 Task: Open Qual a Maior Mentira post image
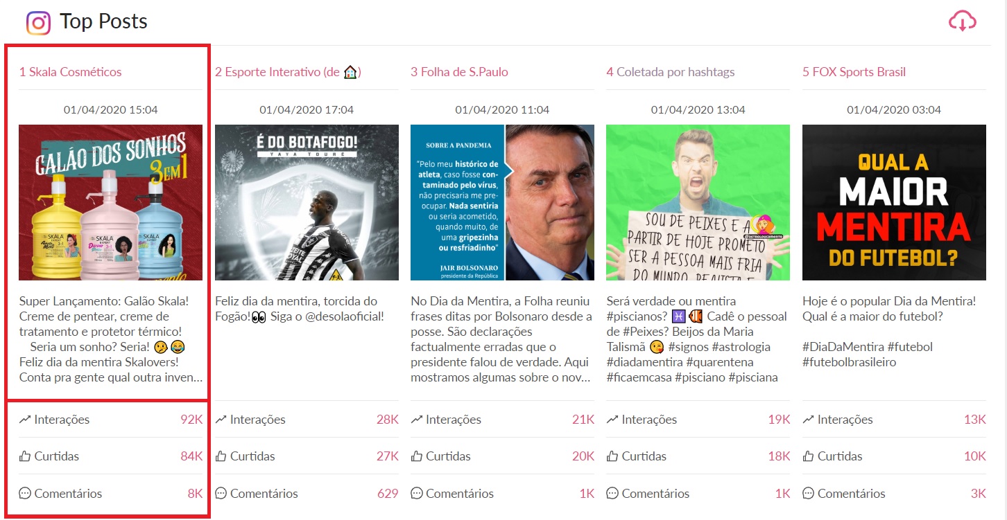894,202
